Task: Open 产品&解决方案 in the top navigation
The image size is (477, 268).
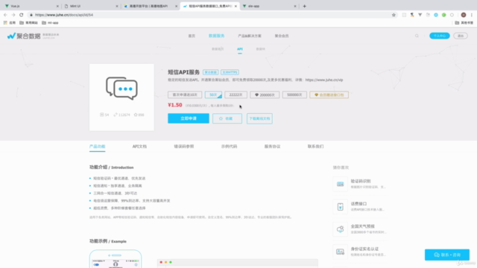Action: pyautogui.click(x=250, y=36)
